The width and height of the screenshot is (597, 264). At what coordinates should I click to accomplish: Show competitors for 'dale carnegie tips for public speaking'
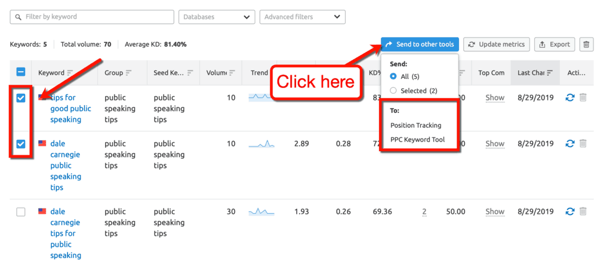point(494,212)
